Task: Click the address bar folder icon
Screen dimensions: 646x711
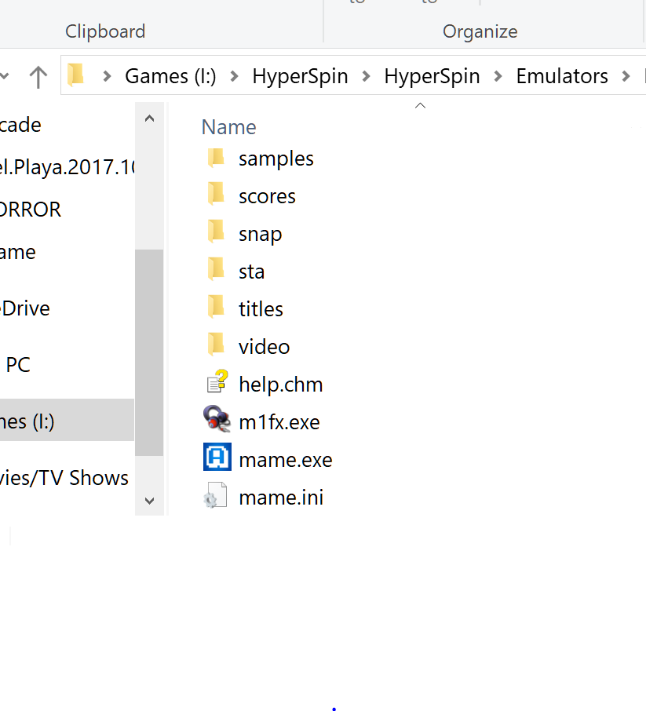Action: [76, 75]
